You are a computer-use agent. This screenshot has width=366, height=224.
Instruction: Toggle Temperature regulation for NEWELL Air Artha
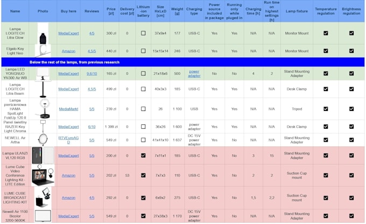[326, 140]
